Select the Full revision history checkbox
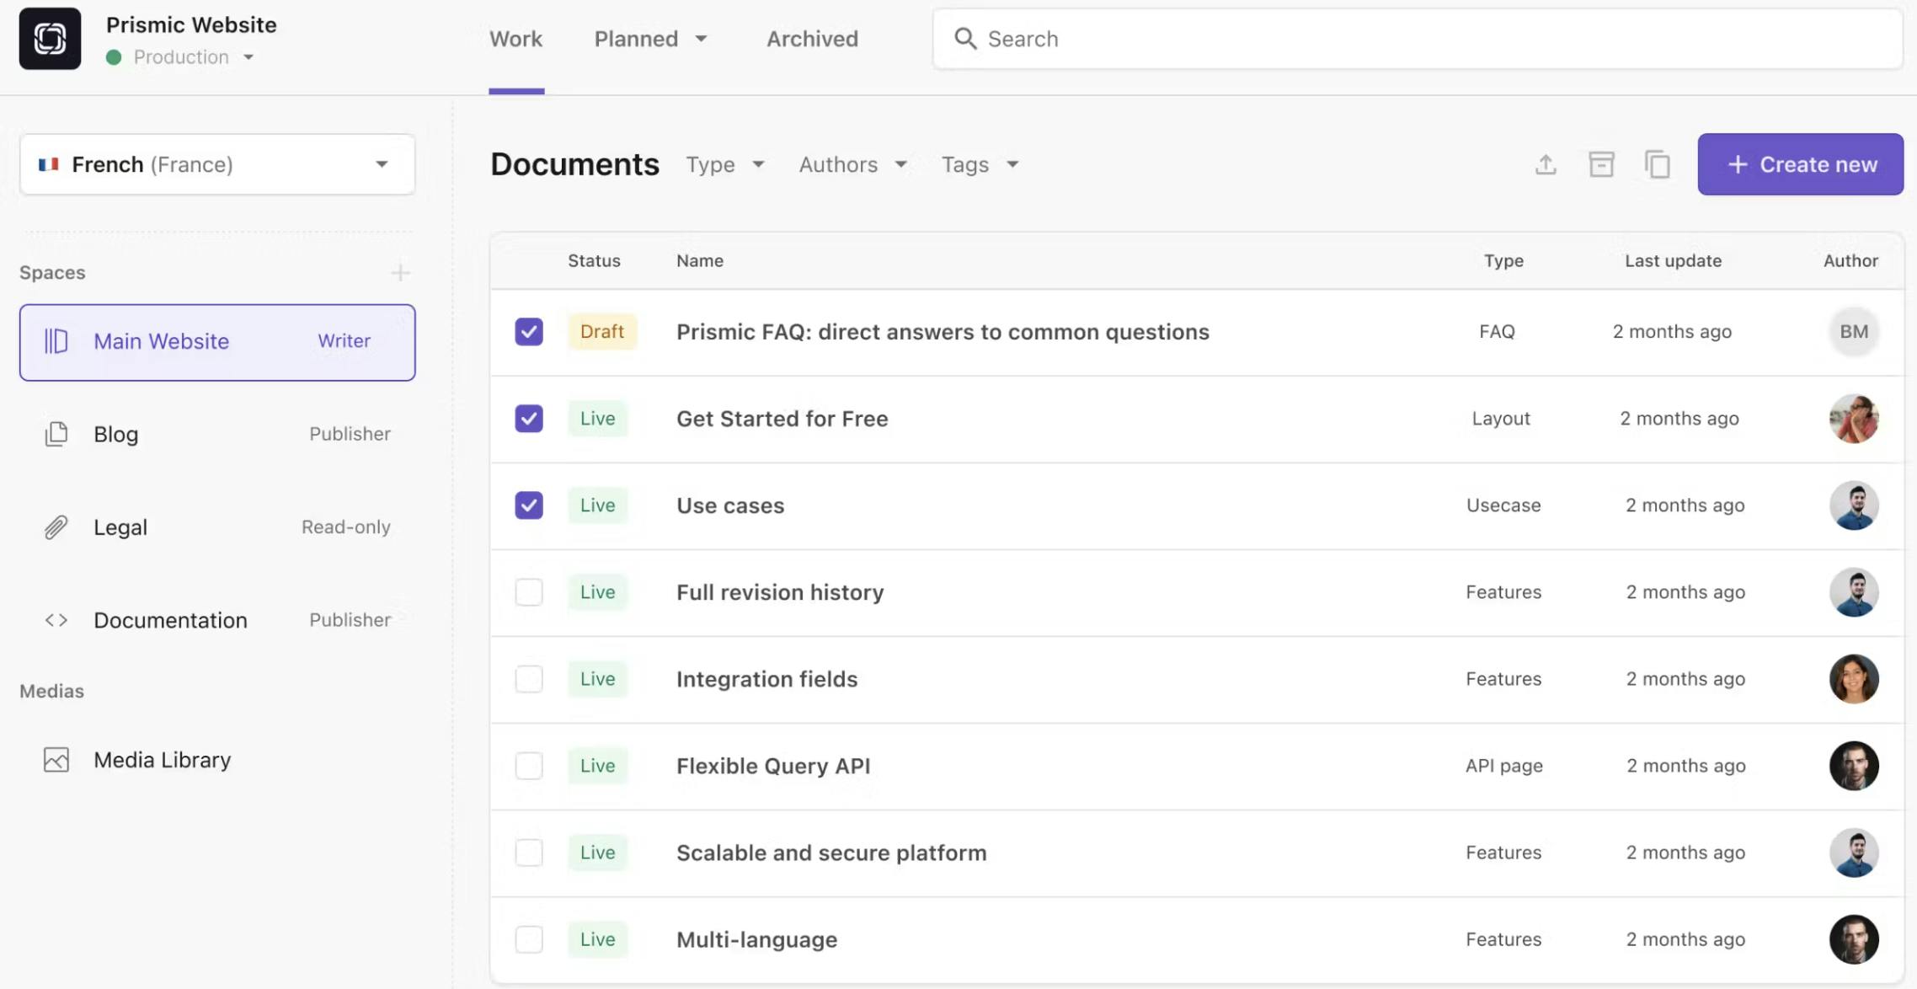 point(529,592)
